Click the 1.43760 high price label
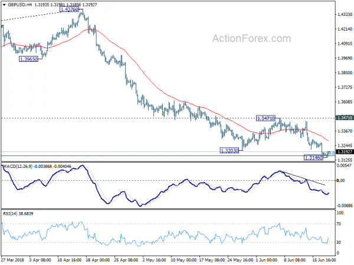The width and height of the screenshot is (354, 265). pos(70,9)
